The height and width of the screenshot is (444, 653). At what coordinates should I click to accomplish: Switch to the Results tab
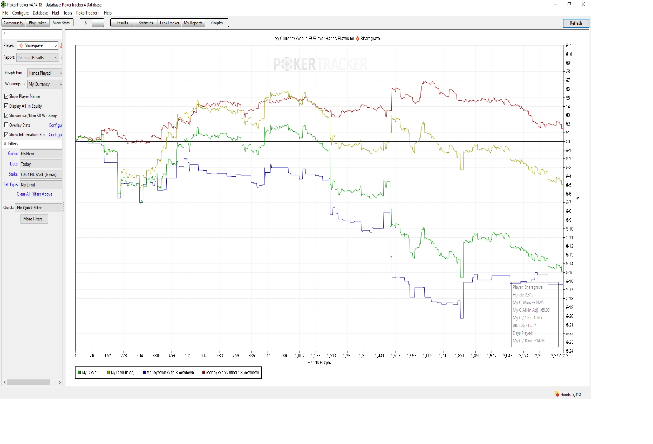[x=122, y=23]
